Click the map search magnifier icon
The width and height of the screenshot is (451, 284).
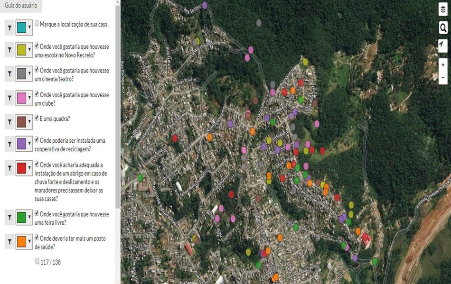pos(442,28)
